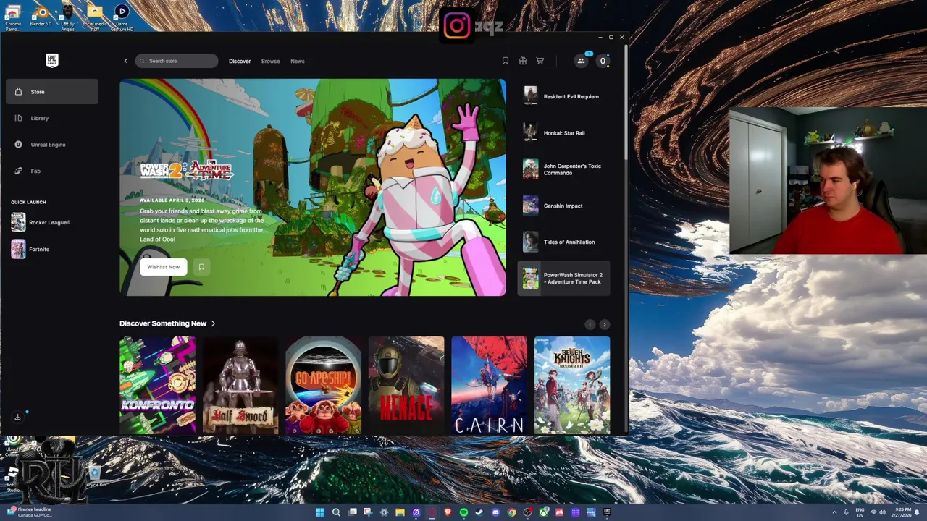Open the shopping cart icon
This screenshot has height=521, width=927.
(x=540, y=61)
